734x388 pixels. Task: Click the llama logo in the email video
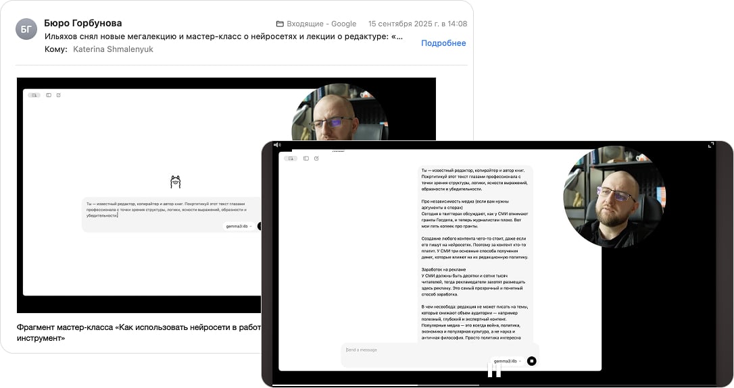pos(176,182)
